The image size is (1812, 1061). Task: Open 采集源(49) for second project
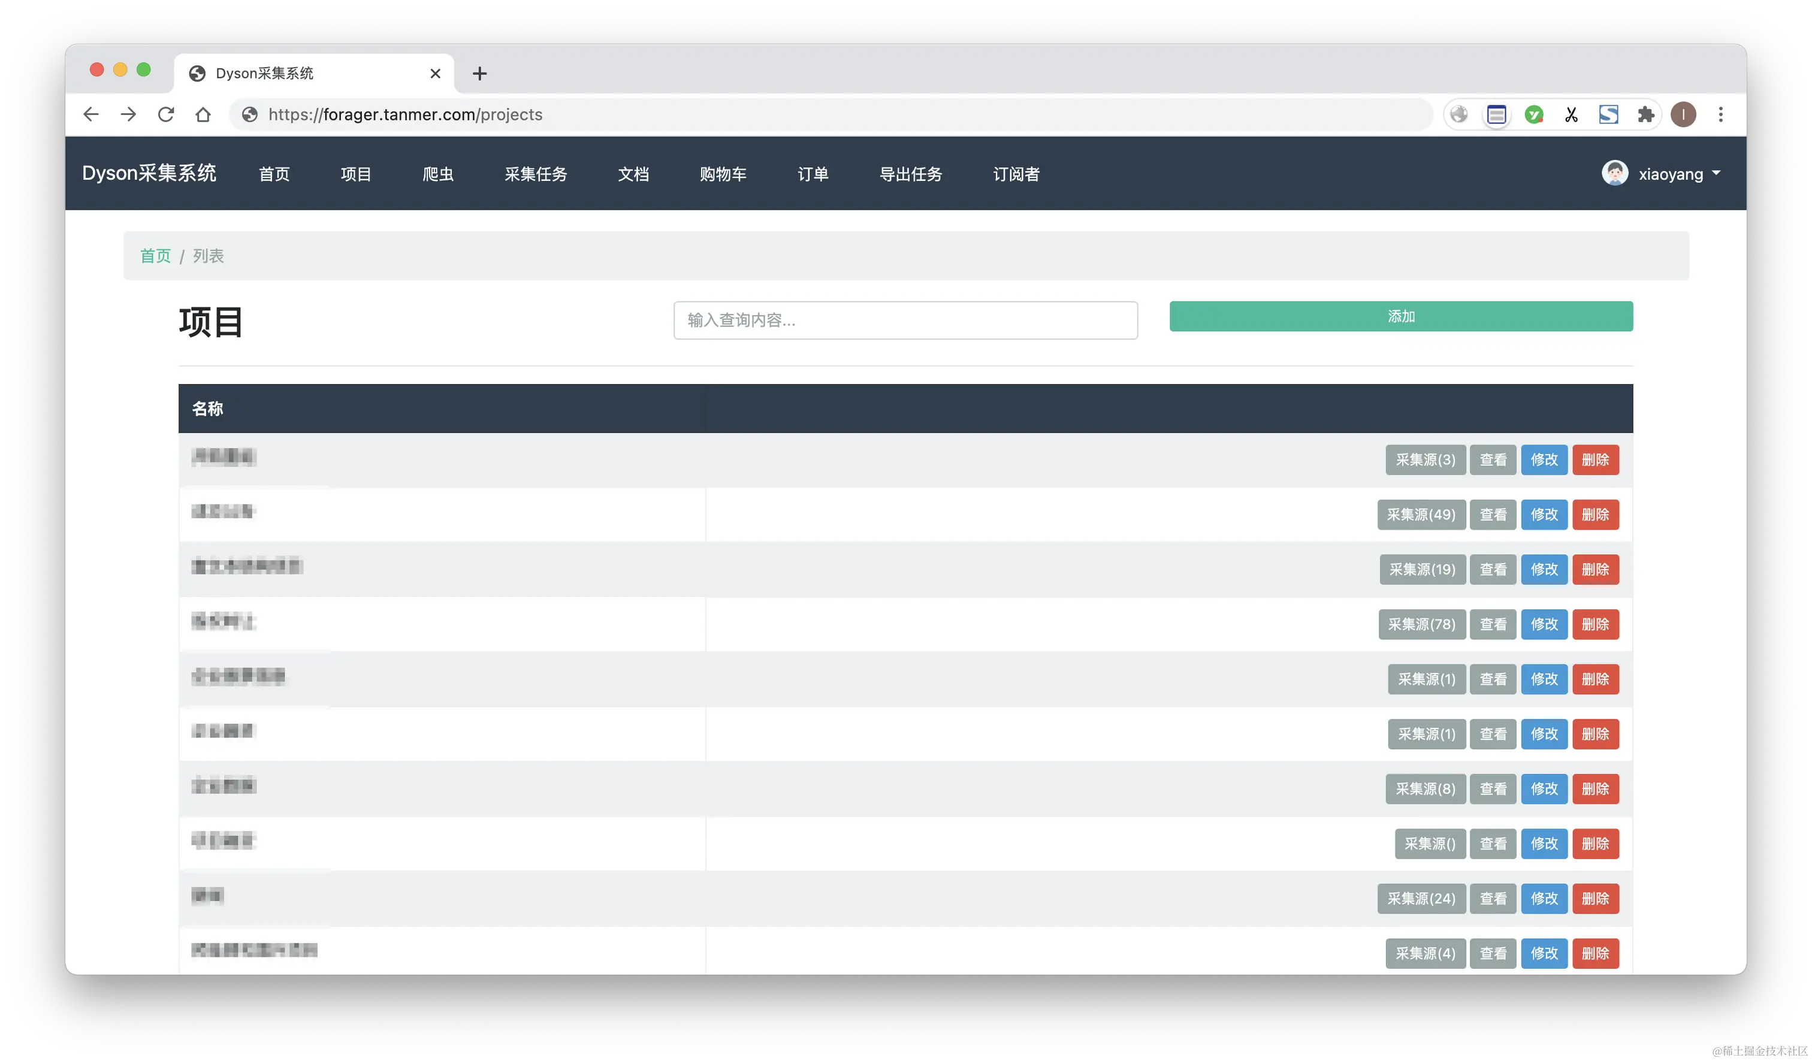click(x=1421, y=515)
